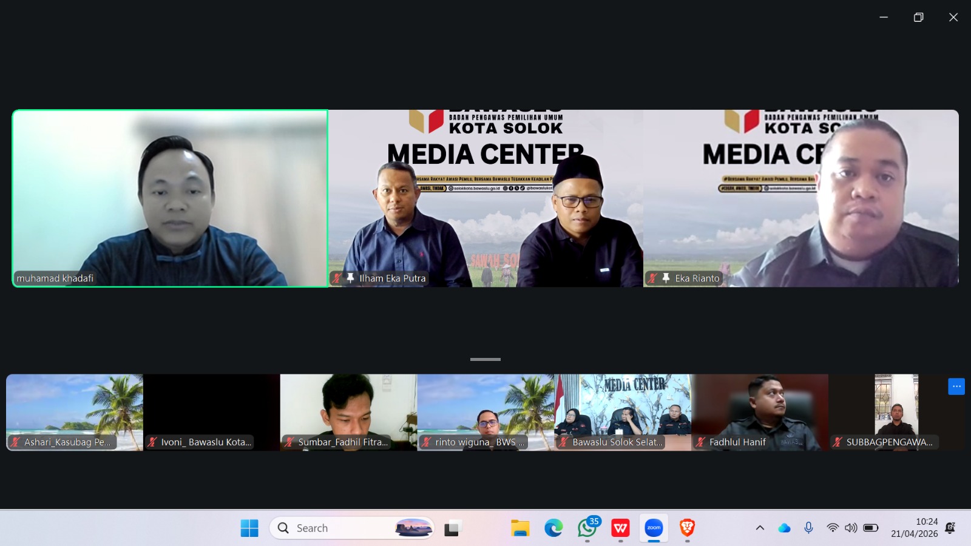Image resolution: width=971 pixels, height=546 pixels.
Task: Collapse the participant strip using the divider handle
Action: (485, 359)
